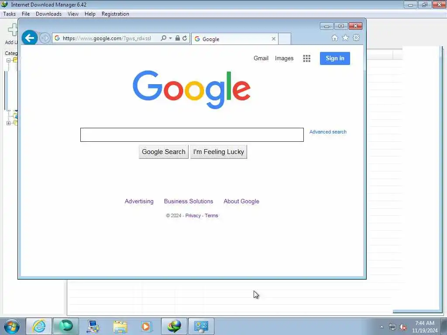The width and height of the screenshot is (447, 335).
Task: Open the Advanced search link
Action: [328, 132]
